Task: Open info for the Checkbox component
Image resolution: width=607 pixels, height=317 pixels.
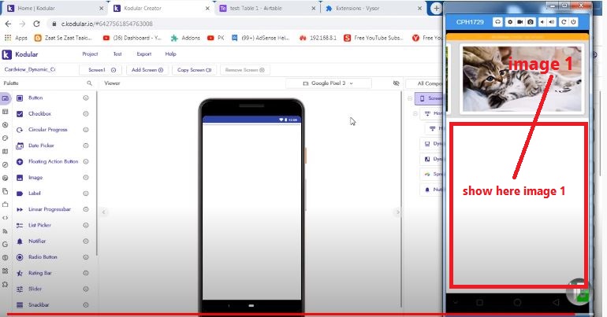Action: (86, 114)
